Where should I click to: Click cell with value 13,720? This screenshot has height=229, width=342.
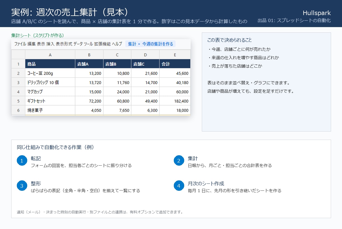(x=89, y=82)
